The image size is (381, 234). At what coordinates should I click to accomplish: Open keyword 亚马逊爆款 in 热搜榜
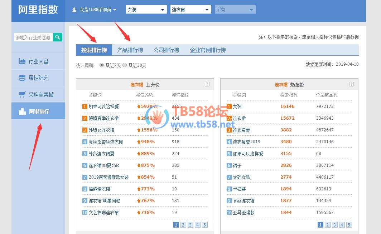point(243,213)
